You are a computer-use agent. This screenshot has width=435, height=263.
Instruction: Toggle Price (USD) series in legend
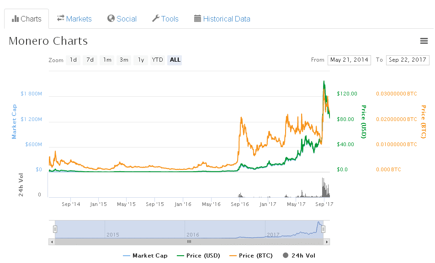[x=198, y=256]
